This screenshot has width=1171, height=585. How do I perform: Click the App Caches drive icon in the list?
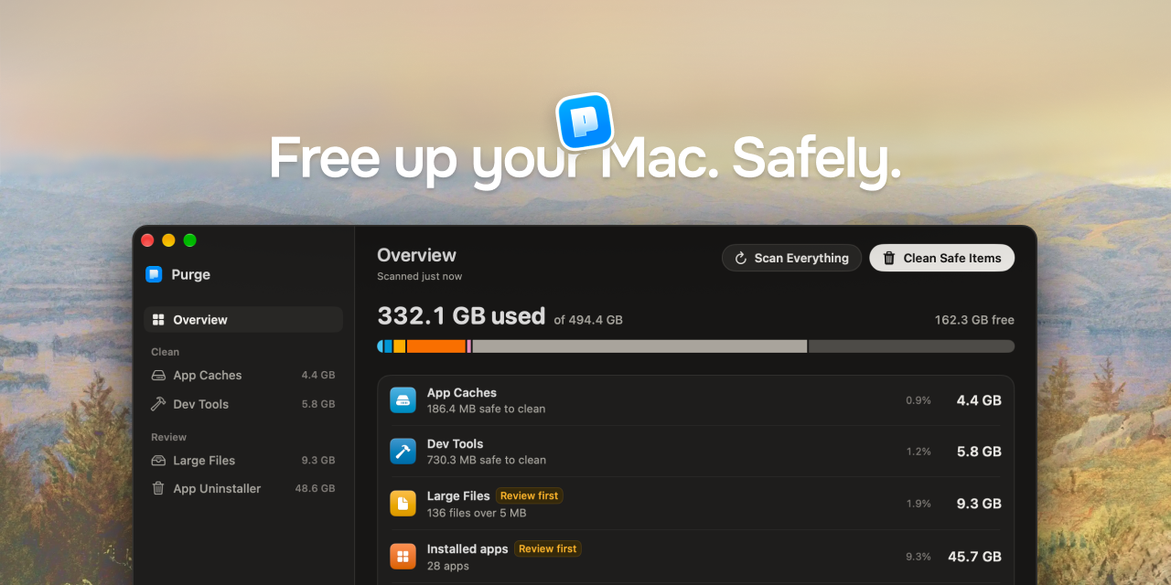click(403, 400)
